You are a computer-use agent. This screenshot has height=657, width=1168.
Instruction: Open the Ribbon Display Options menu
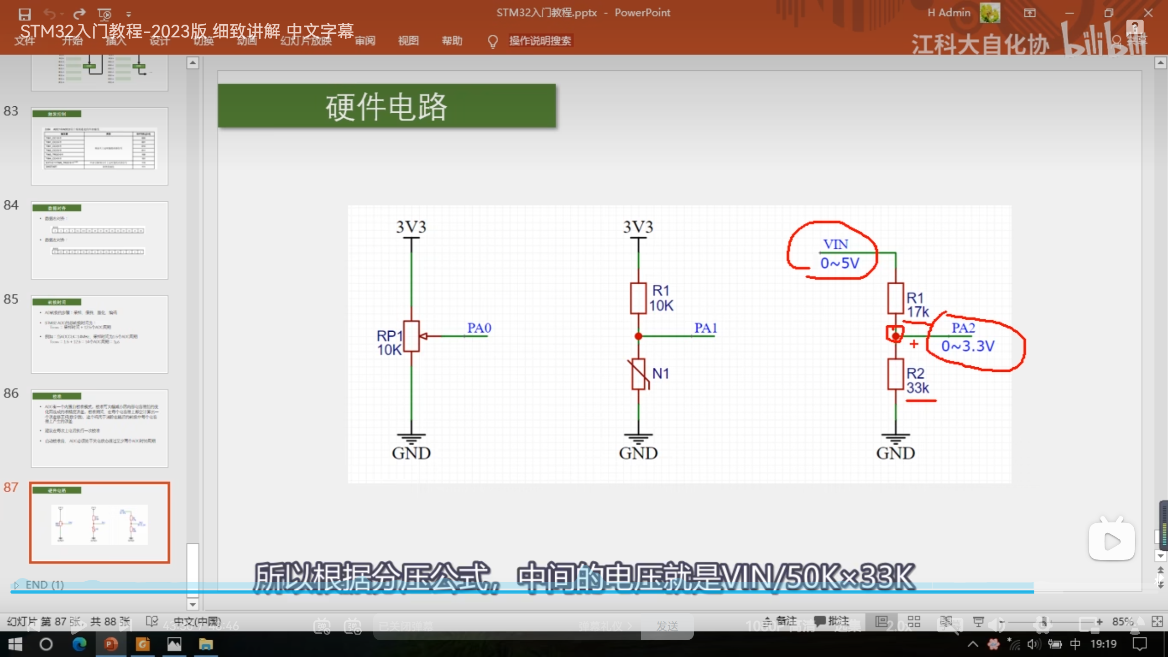pos(1030,13)
